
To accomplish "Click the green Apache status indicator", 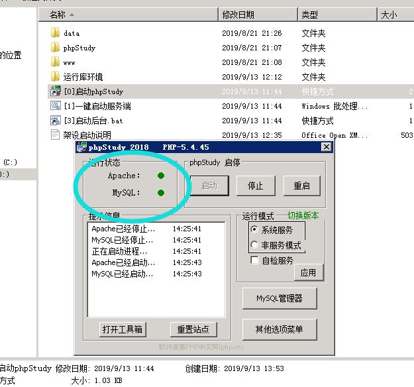I will 160,176.
